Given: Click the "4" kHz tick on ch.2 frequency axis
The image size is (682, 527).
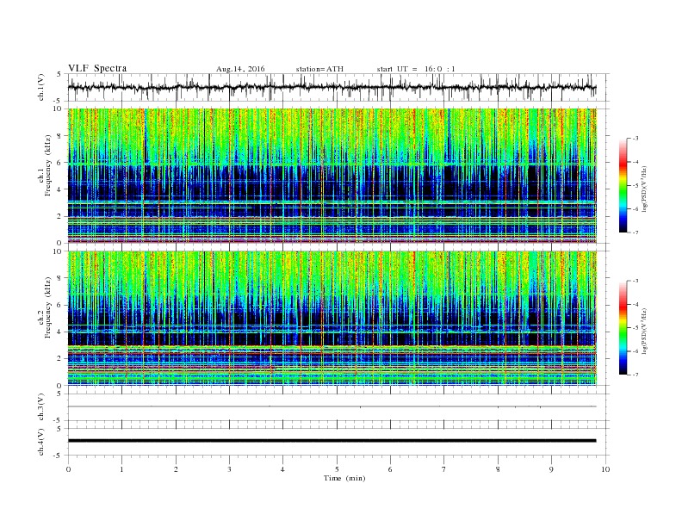Looking at the screenshot, I should point(60,332).
